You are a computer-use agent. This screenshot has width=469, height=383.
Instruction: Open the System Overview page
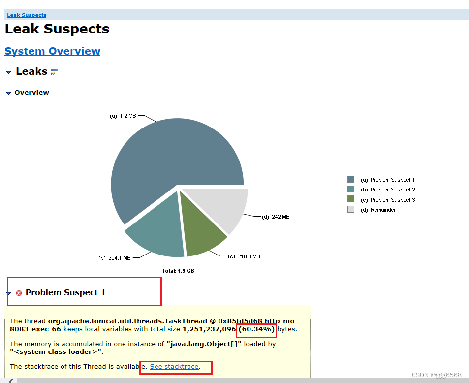52,51
